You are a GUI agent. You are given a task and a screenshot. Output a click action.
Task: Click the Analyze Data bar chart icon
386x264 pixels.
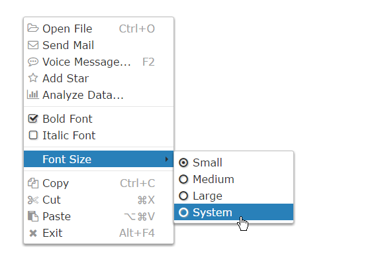tap(32, 94)
